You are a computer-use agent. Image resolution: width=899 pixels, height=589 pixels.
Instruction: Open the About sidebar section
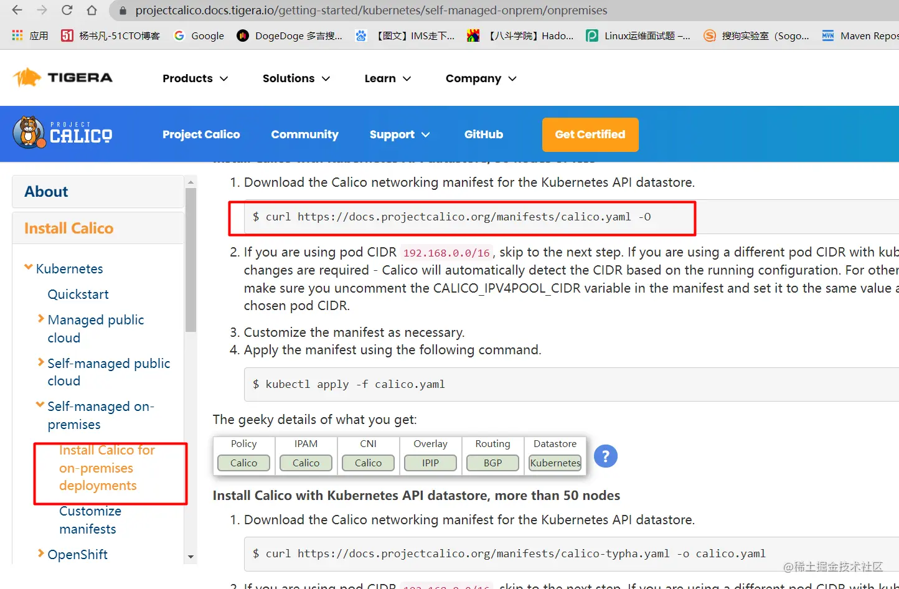pos(98,192)
